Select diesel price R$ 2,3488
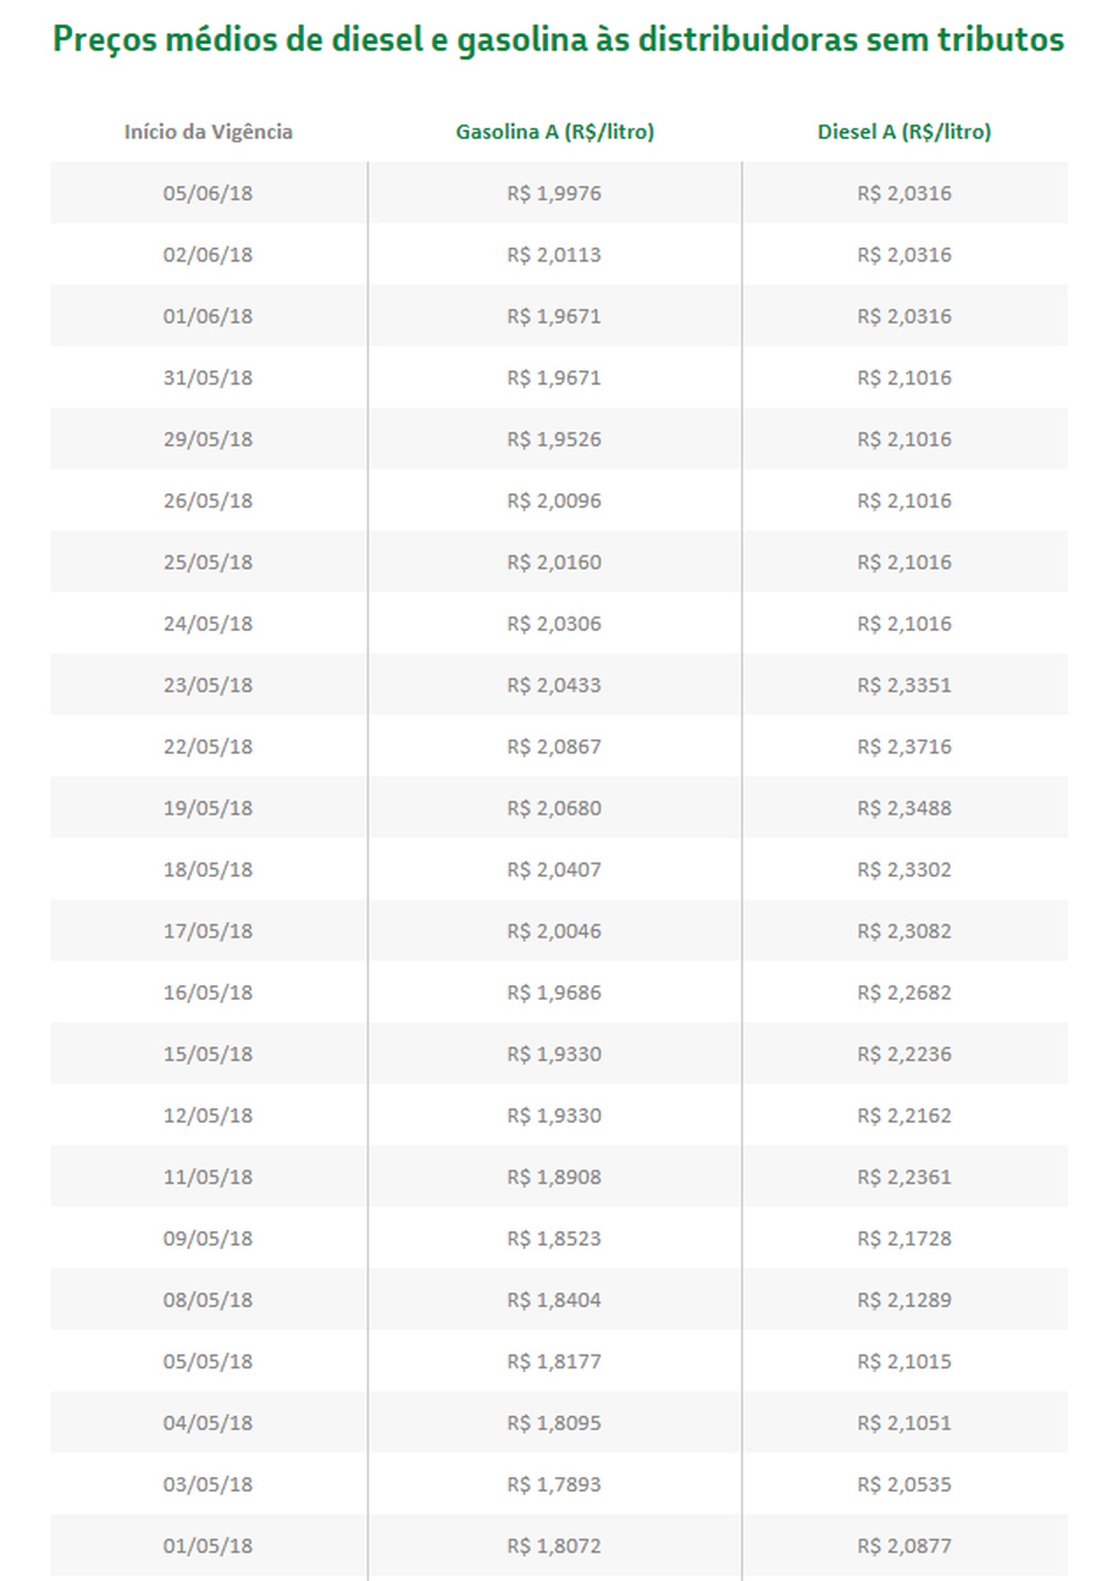This screenshot has height=1581, width=1096. click(x=904, y=808)
